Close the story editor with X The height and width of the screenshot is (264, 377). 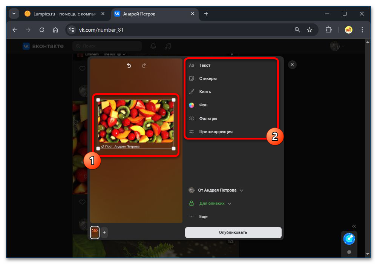coord(292,64)
